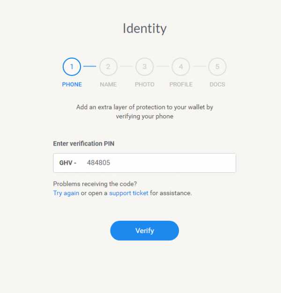
Task: Select the step 2 circle
Action: tap(108, 66)
